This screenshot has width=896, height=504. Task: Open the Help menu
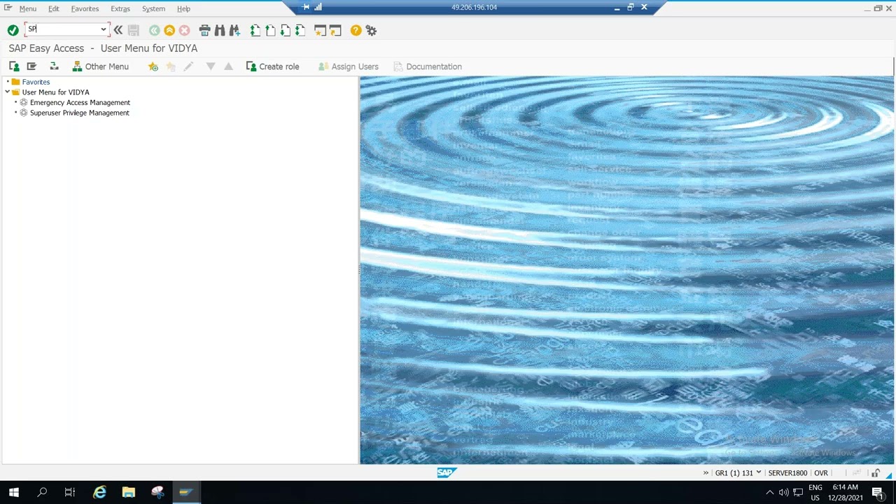coord(183,8)
